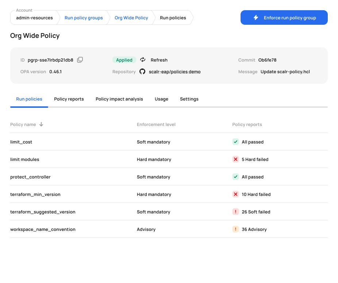This screenshot has width=338, height=283.
Task: Open the Usage tab
Action: (161, 99)
